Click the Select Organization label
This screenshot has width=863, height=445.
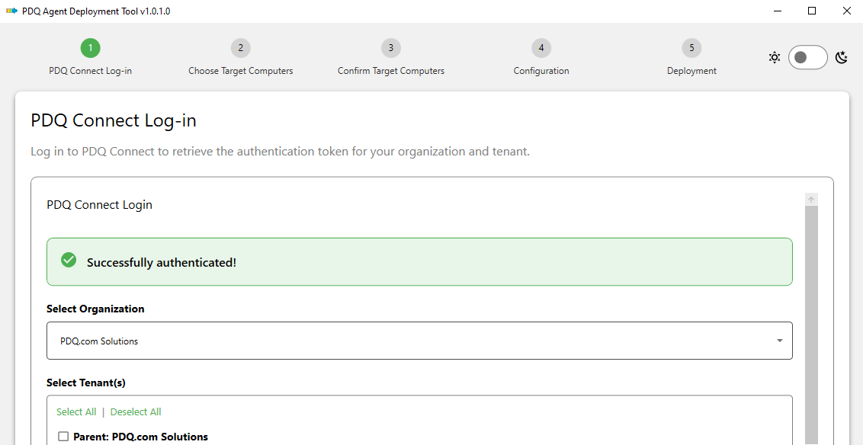(x=95, y=309)
